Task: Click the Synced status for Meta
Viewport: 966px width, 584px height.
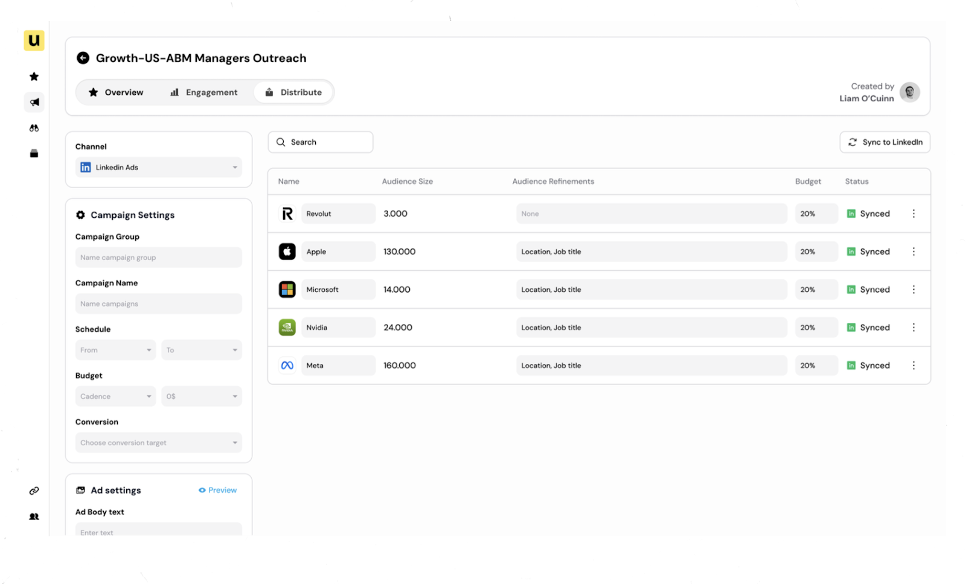Action: [868, 366]
